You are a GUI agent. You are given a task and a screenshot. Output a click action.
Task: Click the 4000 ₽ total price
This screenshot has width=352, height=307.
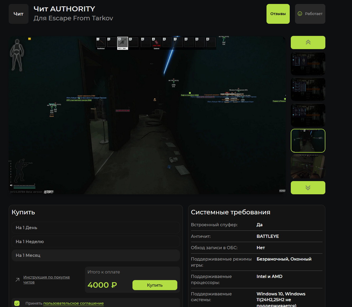click(102, 285)
